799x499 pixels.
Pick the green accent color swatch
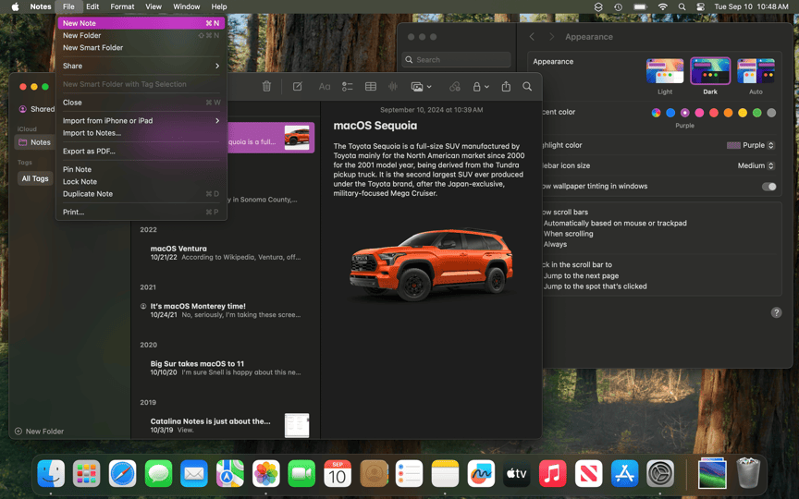(757, 113)
